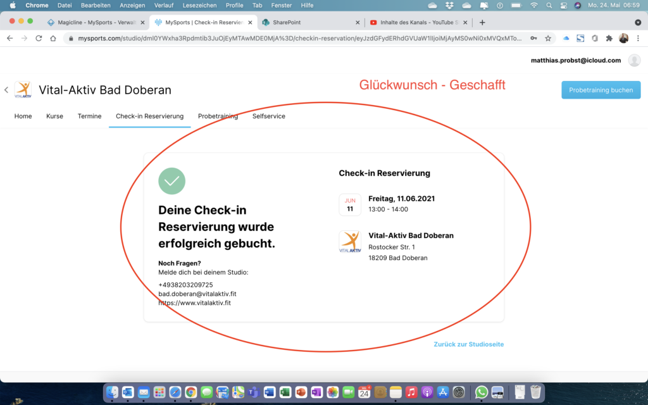648x405 pixels.
Task: Open Microsoft Excel from the Dock
Action: pos(285,392)
